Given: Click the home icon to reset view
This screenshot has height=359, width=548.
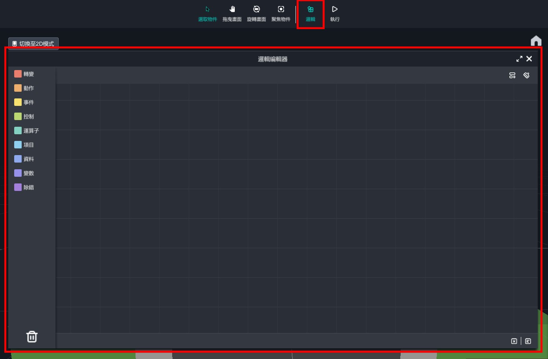Looking at the screenshot, I should point(536,41).
